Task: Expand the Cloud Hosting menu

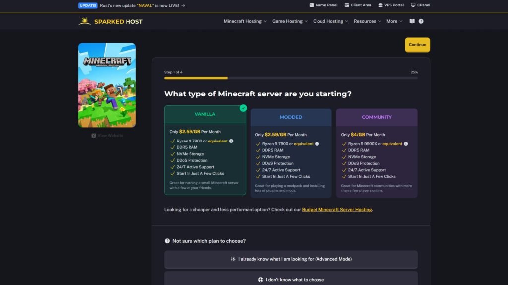Action: click(330, 21)
